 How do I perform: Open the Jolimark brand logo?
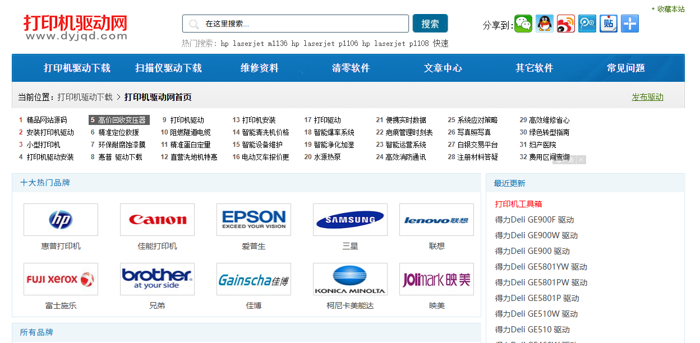coord(436,279)
